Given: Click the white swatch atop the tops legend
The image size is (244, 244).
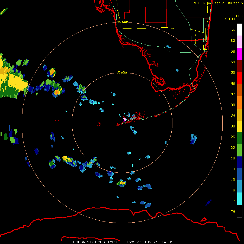Looking at the screenshot, I should [x=239, y=30].
